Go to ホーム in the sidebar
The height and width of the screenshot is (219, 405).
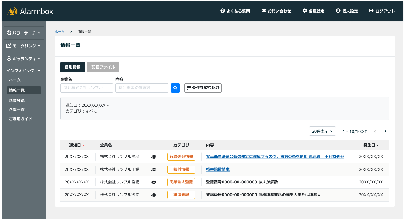(x=15, y=80)
